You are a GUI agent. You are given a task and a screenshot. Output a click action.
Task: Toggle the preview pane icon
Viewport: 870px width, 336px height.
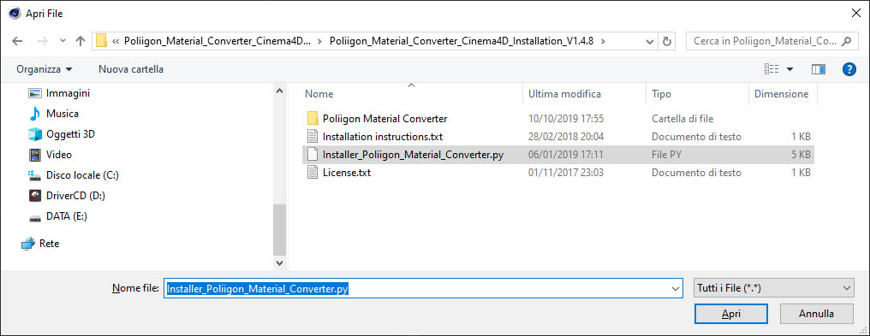[x=819, y=69]
